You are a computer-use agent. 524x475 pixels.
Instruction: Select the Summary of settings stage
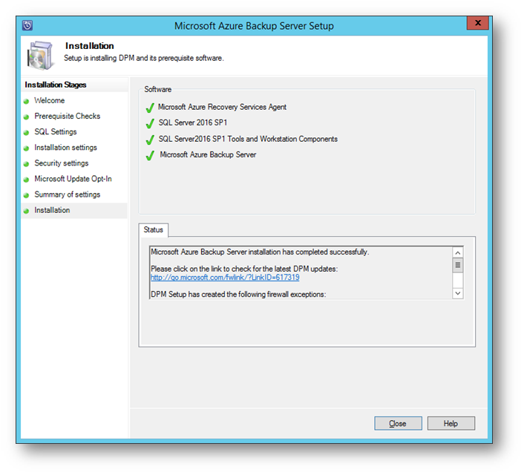68,194
